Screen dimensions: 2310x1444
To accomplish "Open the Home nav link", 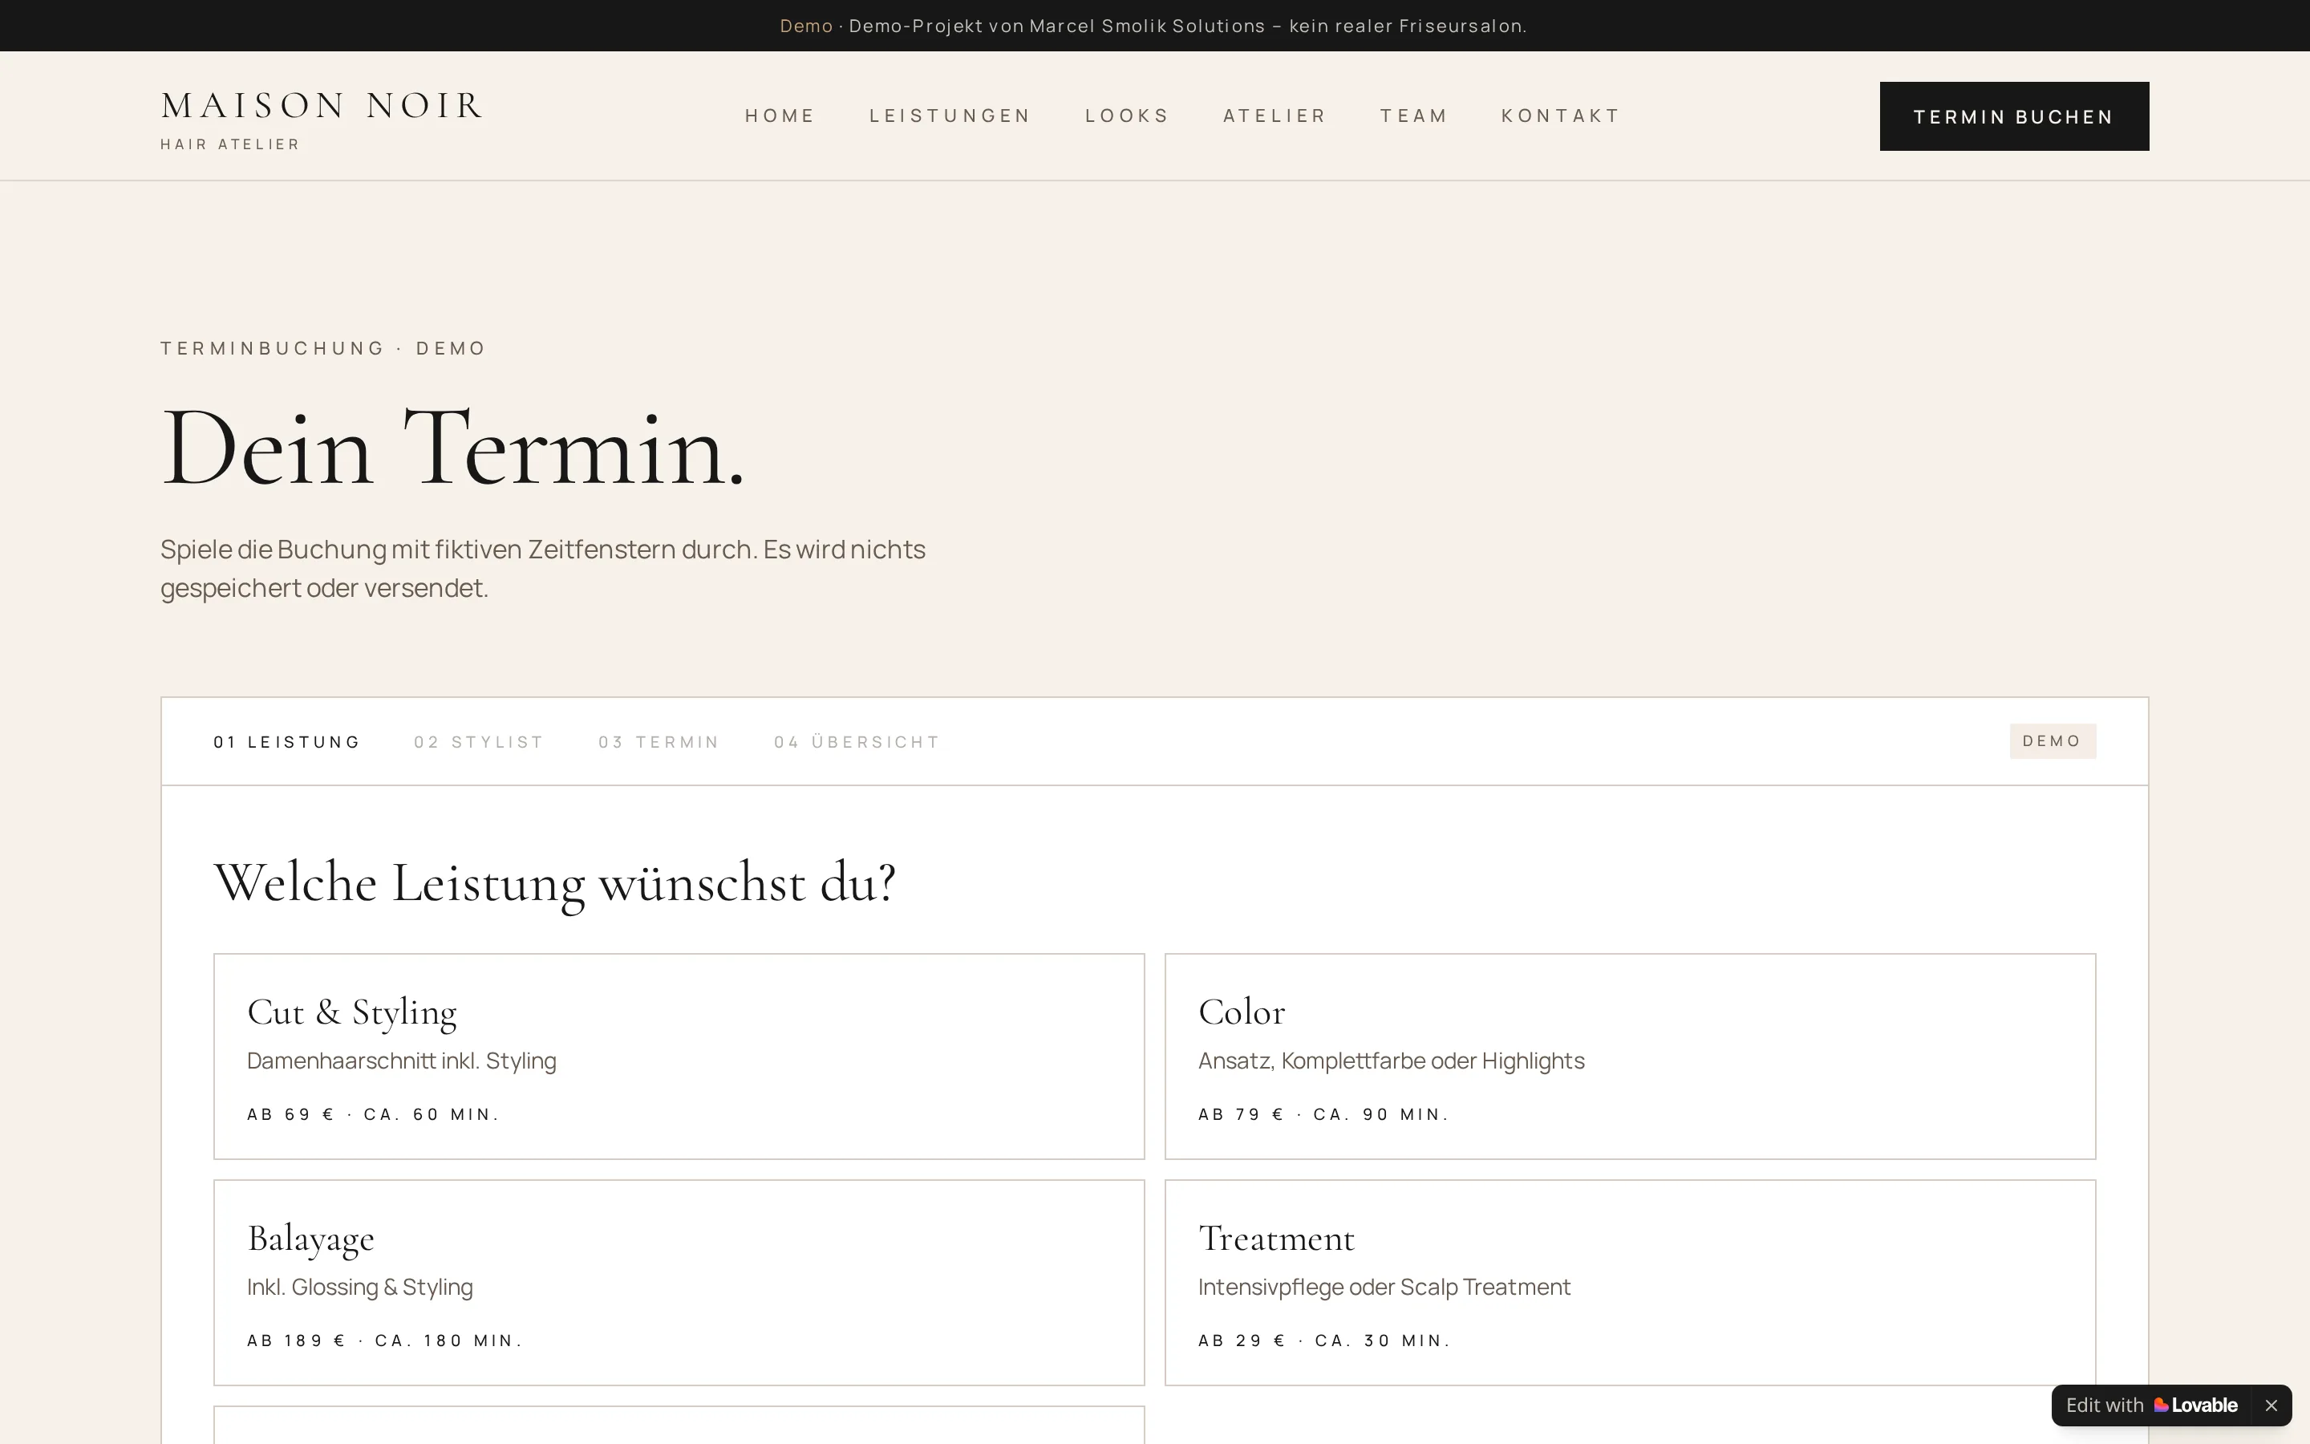I will 779,116.
